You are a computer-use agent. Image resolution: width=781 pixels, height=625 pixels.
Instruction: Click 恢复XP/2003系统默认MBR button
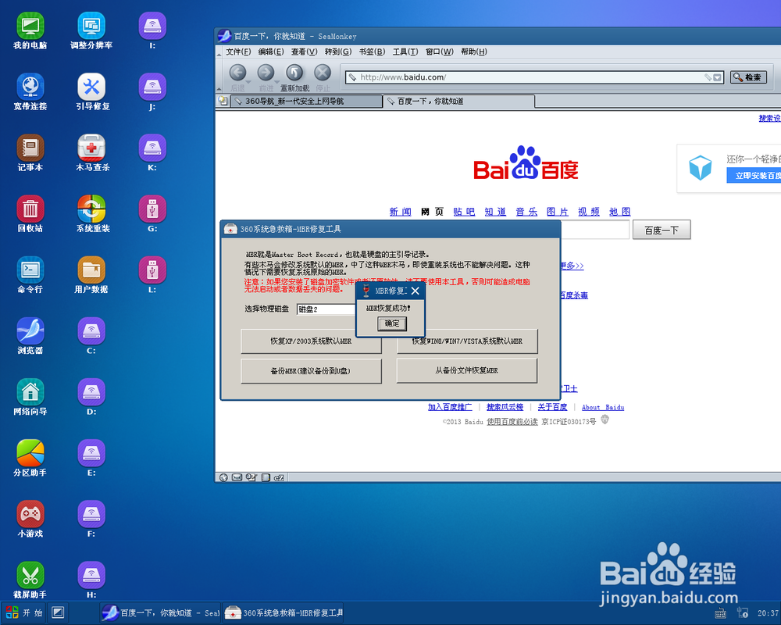click(312, 341)
